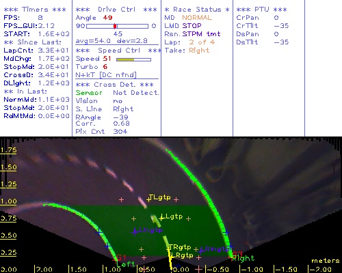
Task: Select the LLgtp yellow cross marker
Action: pyautogui.click(x=161, y=218)
